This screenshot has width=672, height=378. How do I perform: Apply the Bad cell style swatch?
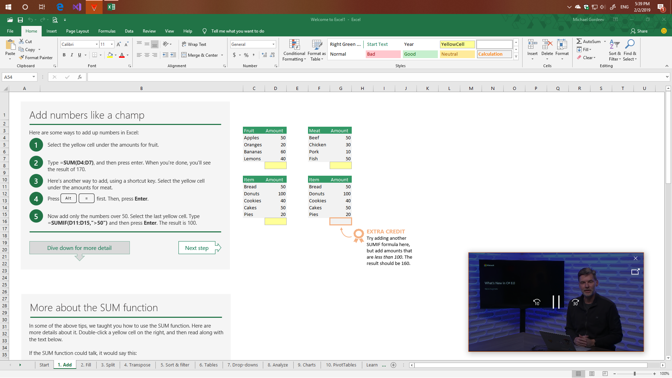[383, 54]
